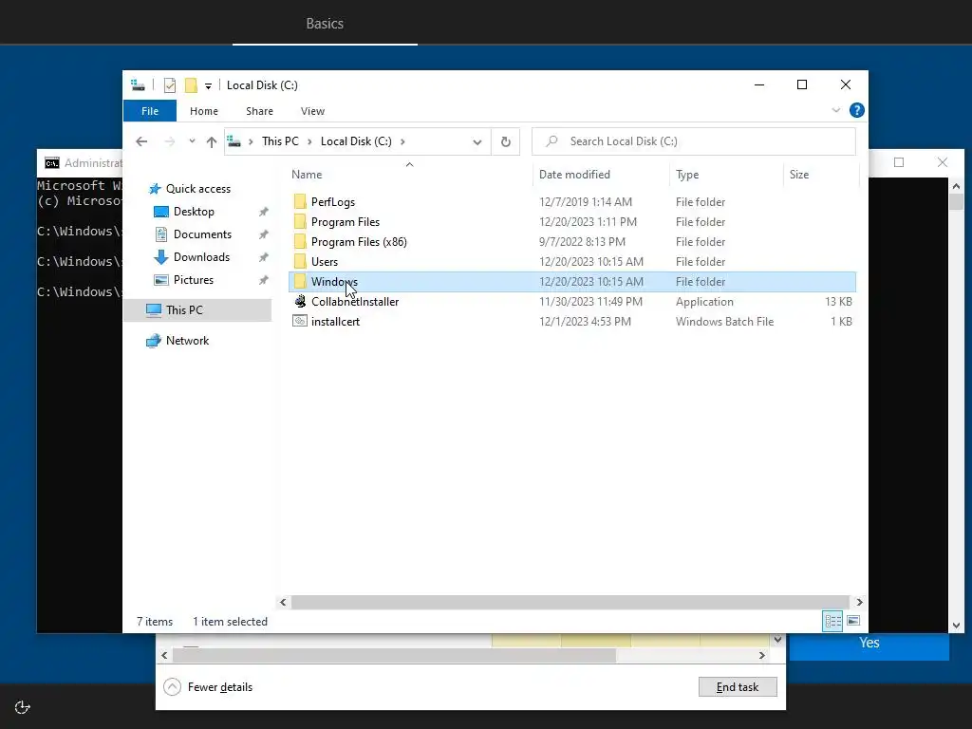Switch to Large icons view layout
Screen dimensions: 972x729
853,621
